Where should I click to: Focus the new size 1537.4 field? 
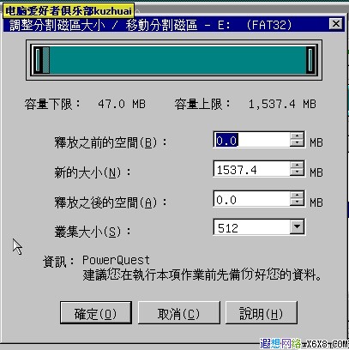tap(252, 169)
